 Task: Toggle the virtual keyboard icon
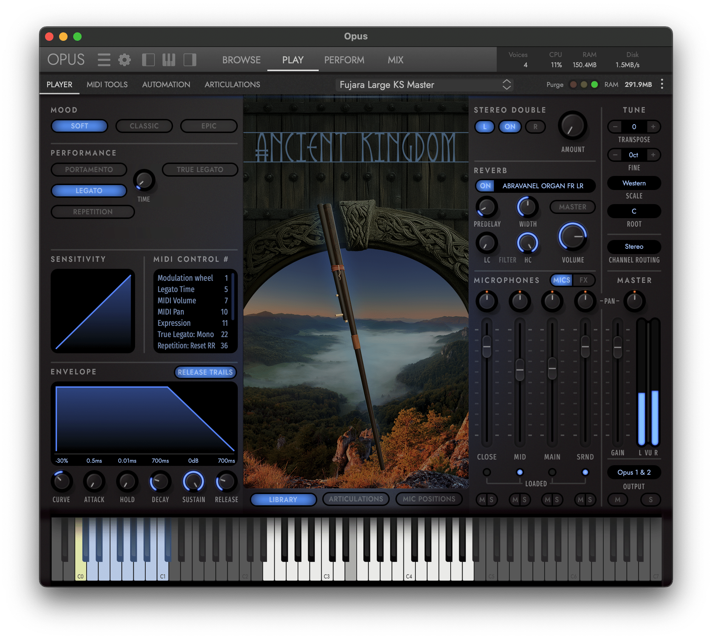[169, 60]
